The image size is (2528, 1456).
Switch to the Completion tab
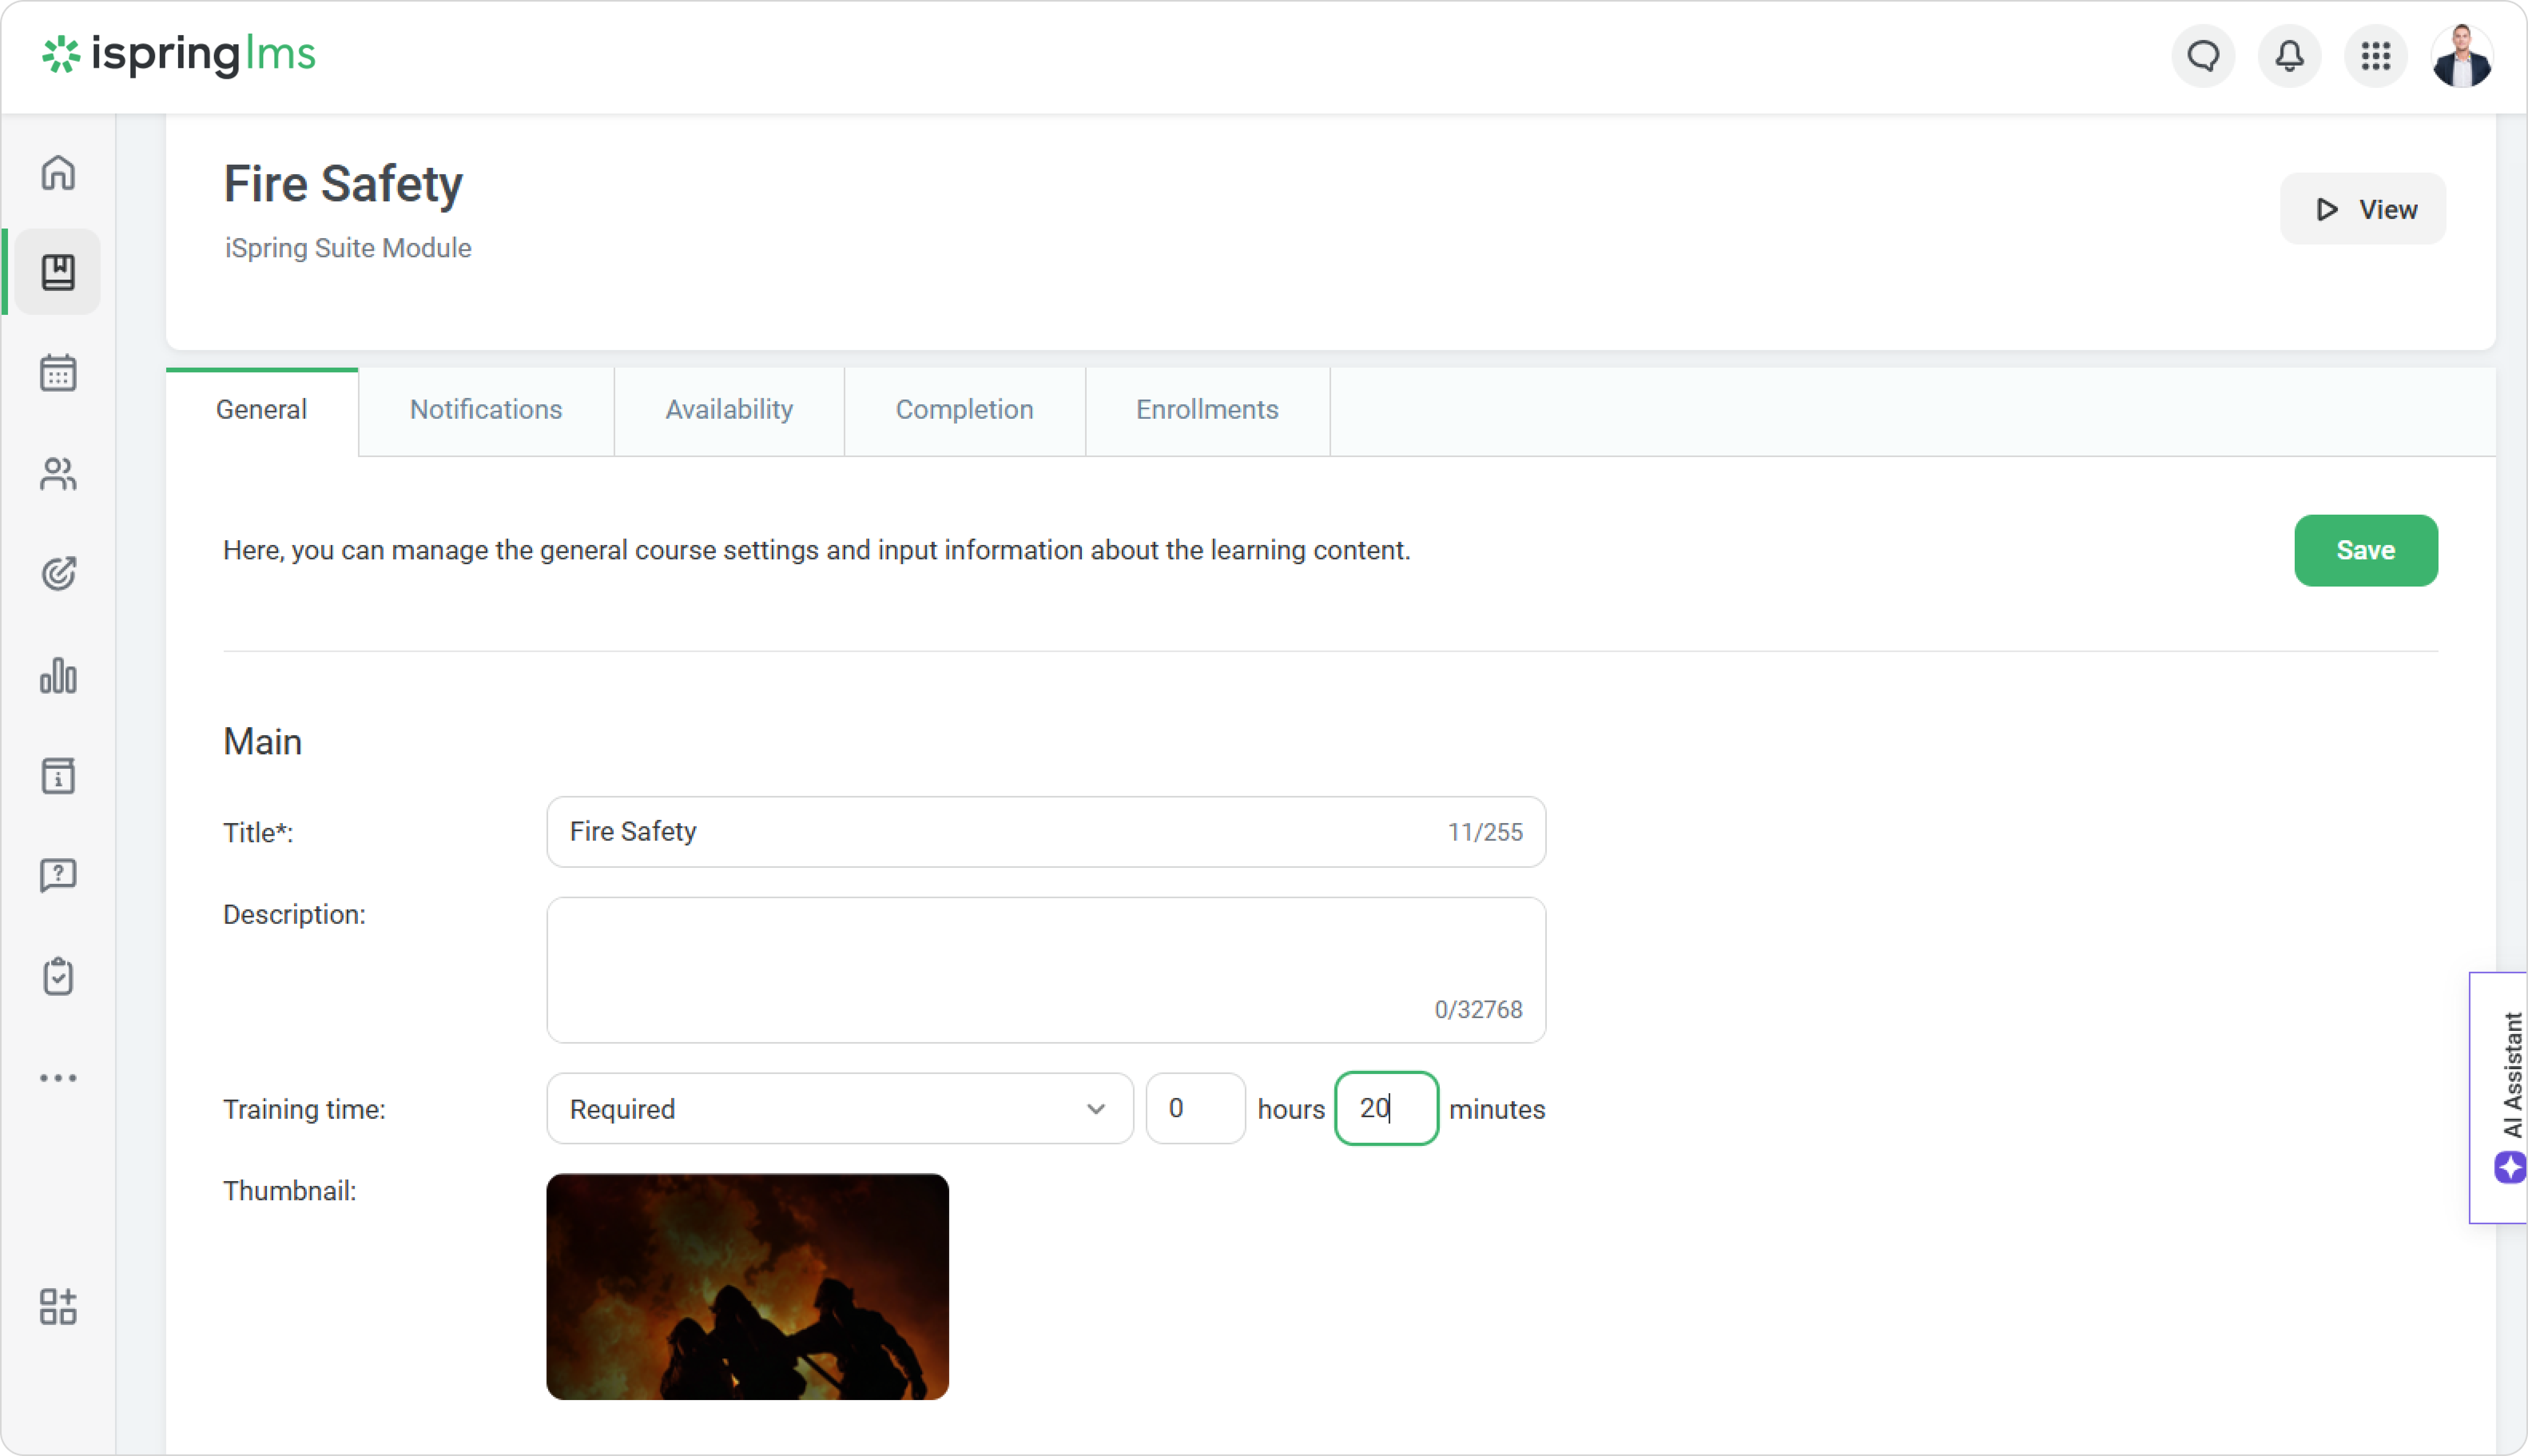pyautogui.click(x=964, y=410)
